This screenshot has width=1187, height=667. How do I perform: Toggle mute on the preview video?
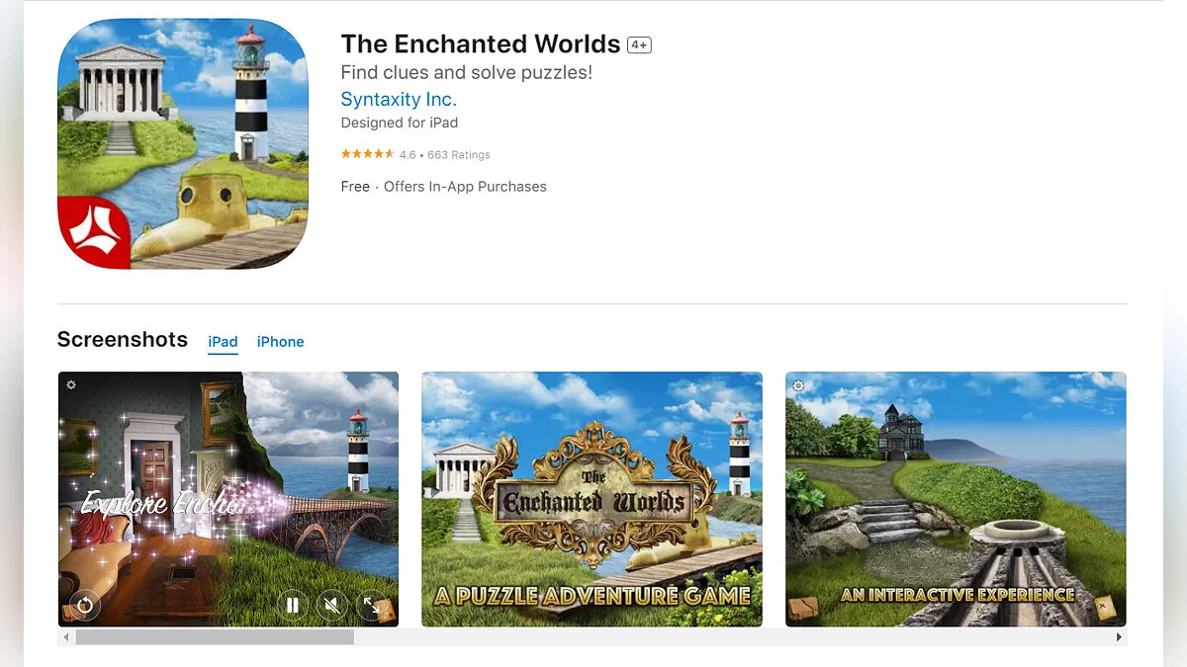[x=332, y=605]
